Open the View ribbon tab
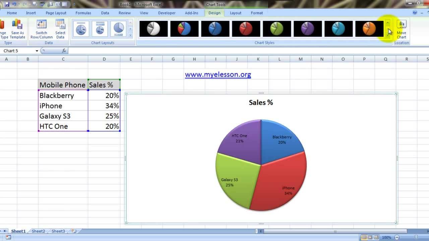 pyautogui.click(x=144, y=13)
